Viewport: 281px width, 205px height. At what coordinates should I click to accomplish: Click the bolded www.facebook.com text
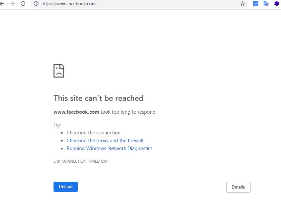(76, 112)
